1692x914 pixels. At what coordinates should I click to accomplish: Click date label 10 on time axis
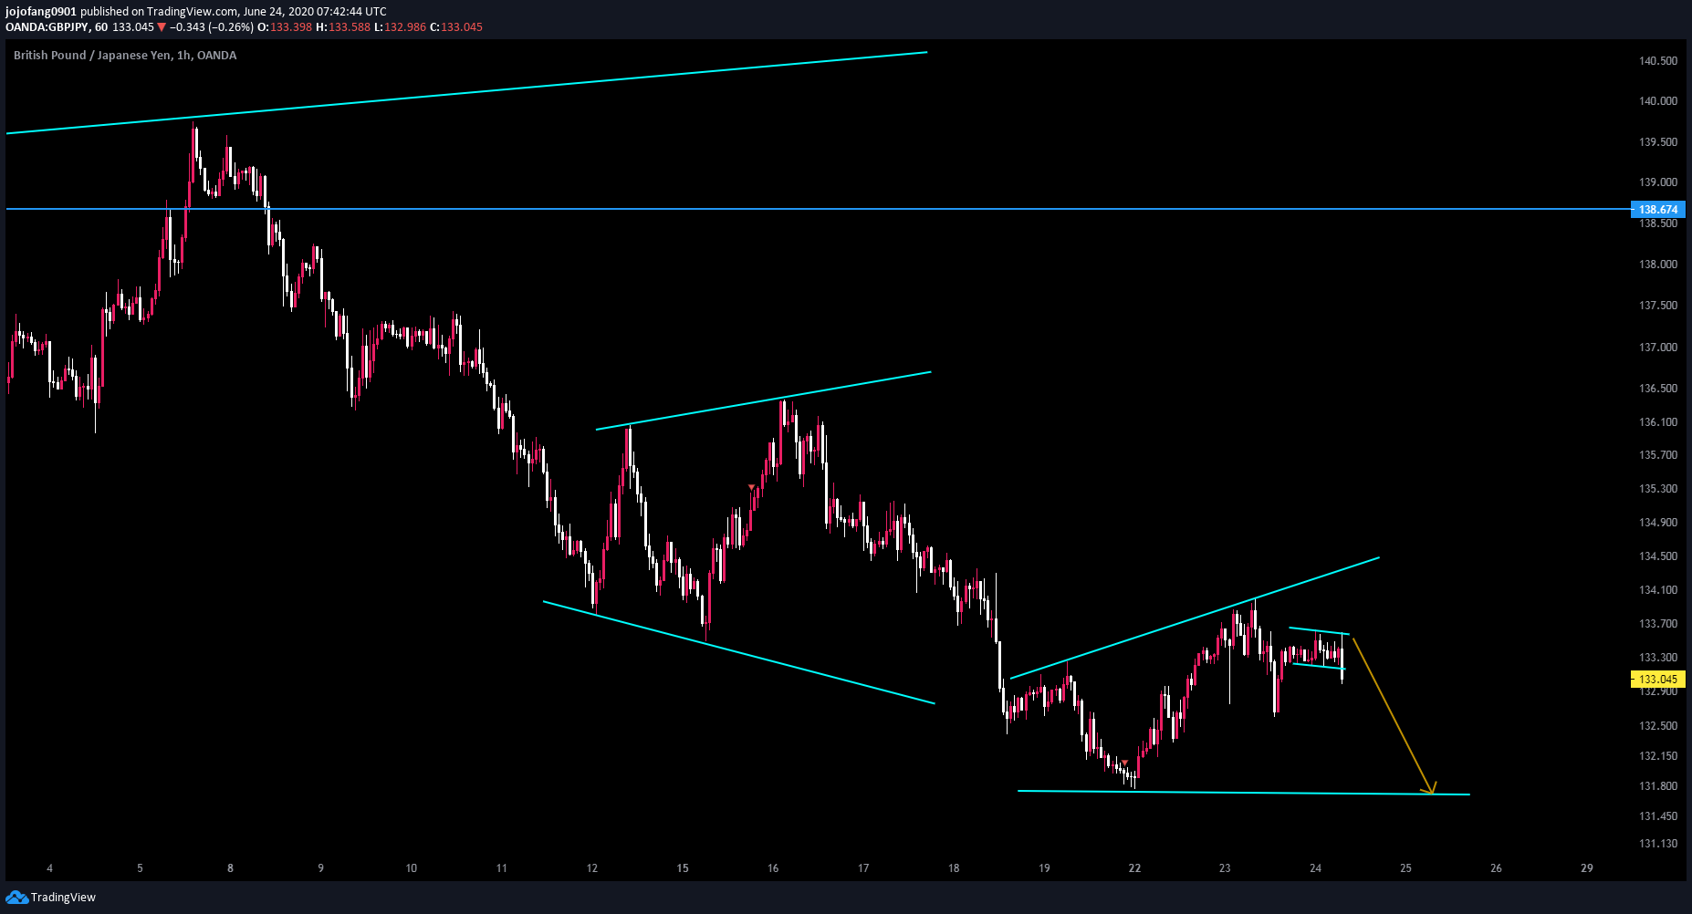click(x=412, y=868)
